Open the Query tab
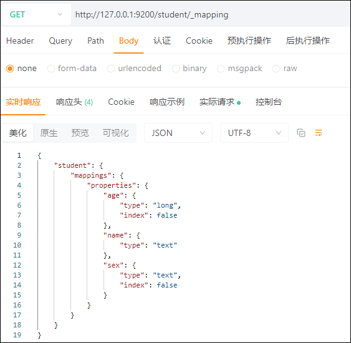Viewport: 351px width, 343px height. [x=60, y=41]
